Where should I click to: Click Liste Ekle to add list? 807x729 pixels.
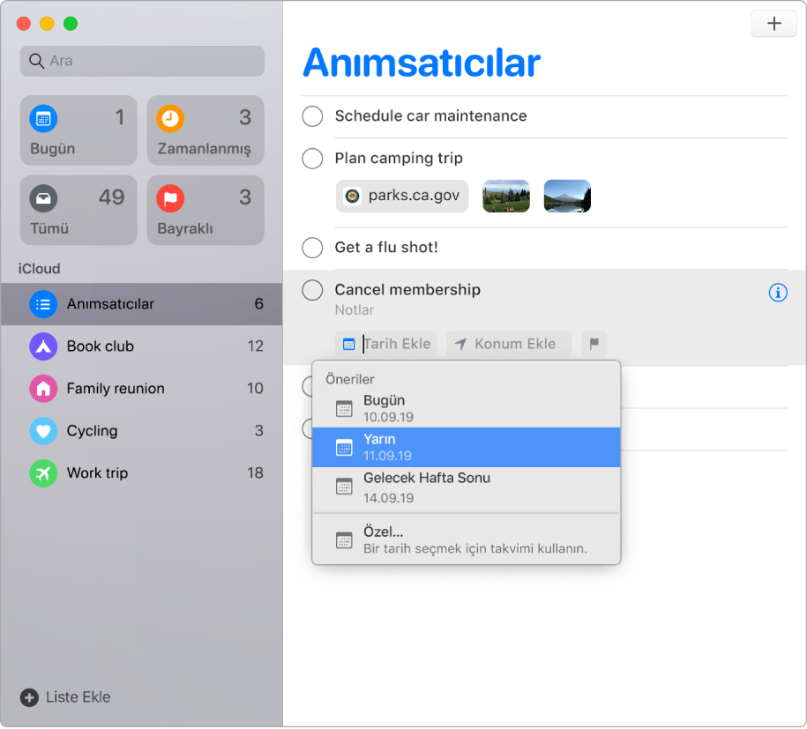click(65, 697)
